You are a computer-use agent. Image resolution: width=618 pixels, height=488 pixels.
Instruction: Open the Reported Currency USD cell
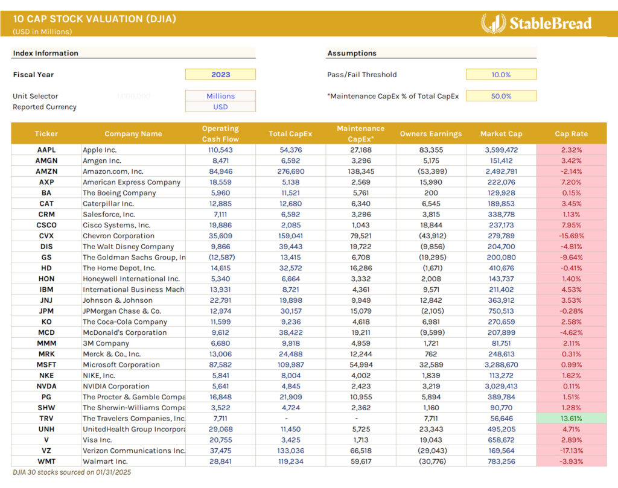pyautogui.click(x=220, y=107)
